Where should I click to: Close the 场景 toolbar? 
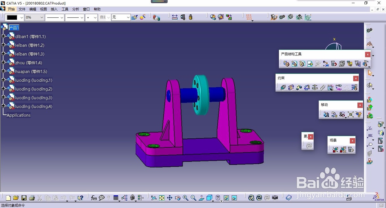click(x=352, y=141)
